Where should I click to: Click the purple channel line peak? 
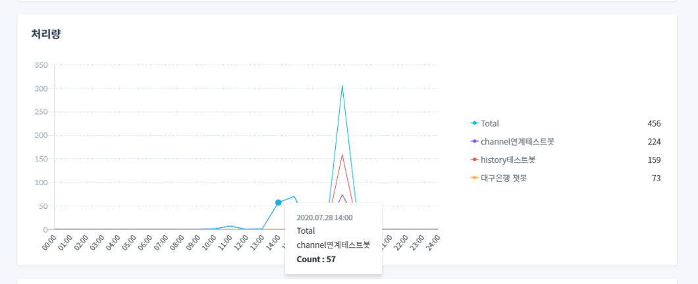tap(342, 195)
